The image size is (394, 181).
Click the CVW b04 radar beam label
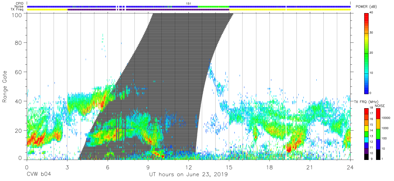[39, 174]
